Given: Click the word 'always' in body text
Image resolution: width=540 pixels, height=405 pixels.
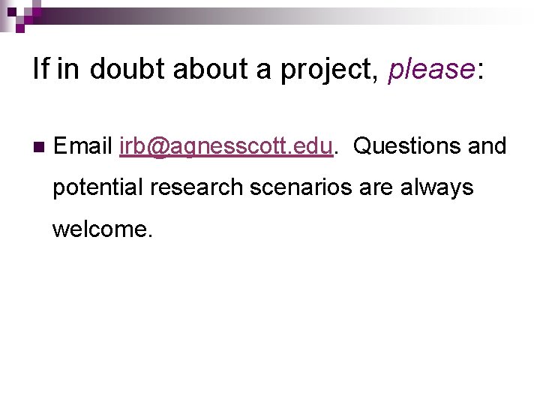Looking at the screenshot, I should pyautogui.click(x=436, y=187).
